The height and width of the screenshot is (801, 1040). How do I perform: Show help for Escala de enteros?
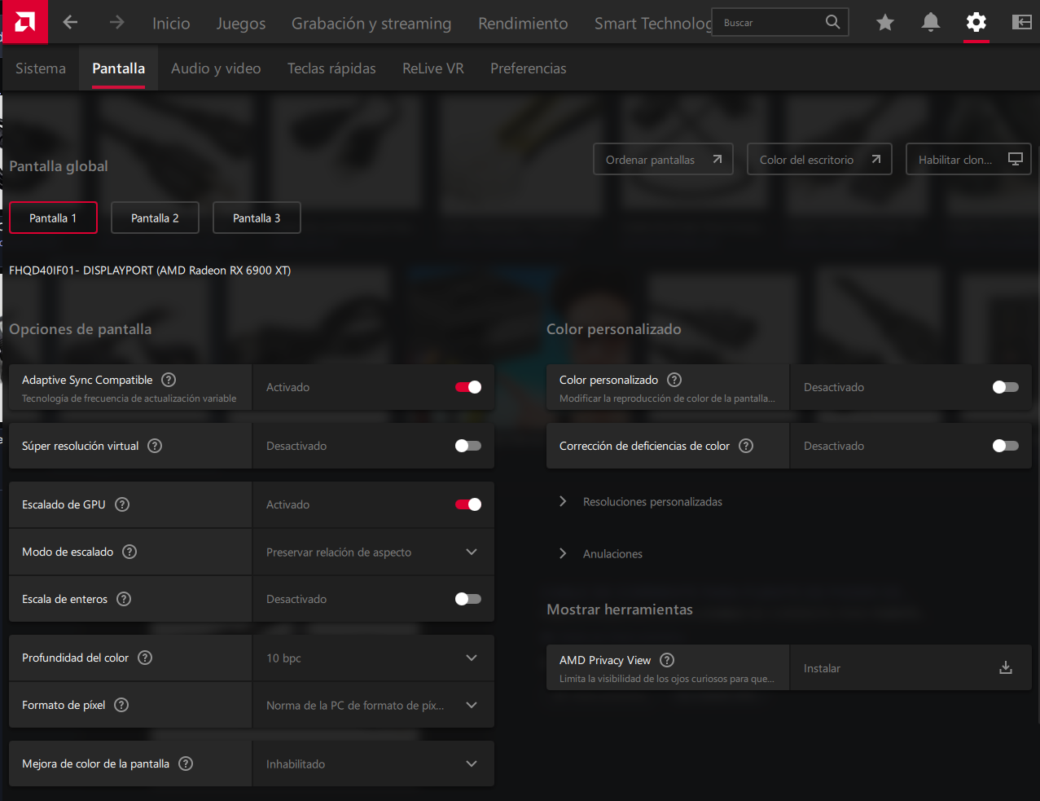[124, 599]
